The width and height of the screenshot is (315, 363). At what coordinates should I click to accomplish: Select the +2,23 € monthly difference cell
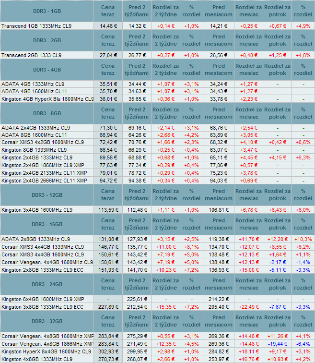[x=249, y=99]
